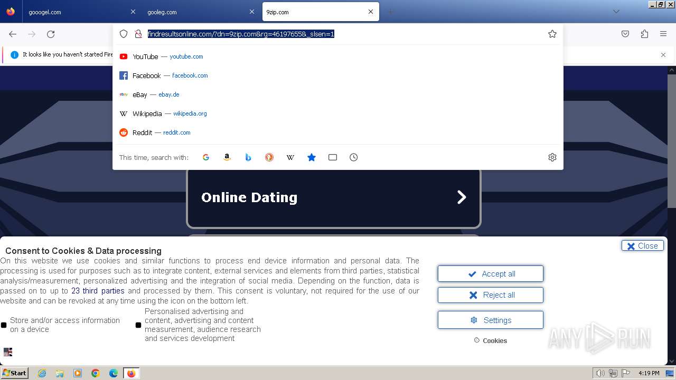This screenshot has height=380, width=676.
Task: Search with DuckDuckGo this time
Action: (x=269, y=157)
